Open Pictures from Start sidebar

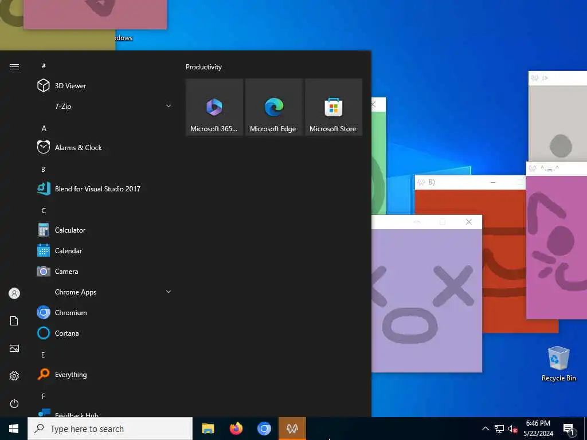click(14, 348)
